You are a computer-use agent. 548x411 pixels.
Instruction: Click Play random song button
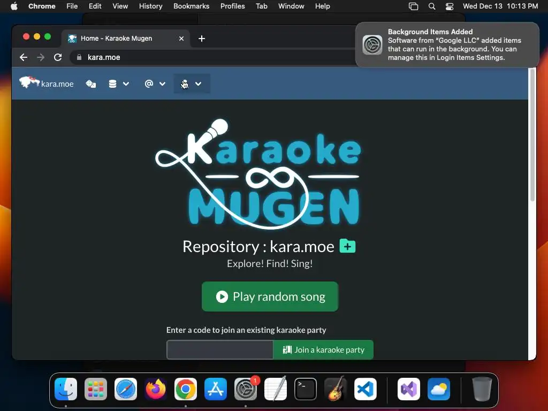click(270, 296)
